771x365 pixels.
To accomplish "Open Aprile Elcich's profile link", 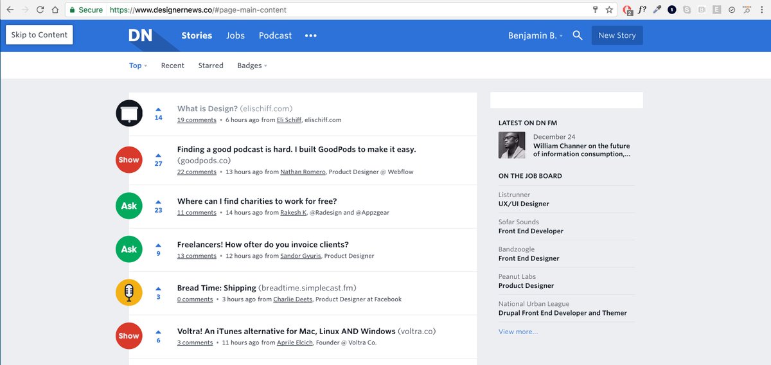I will pos(294,343).
